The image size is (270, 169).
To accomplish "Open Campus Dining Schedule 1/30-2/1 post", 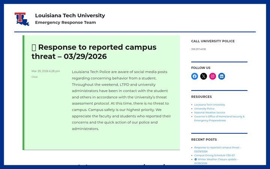I will point(214,155).
